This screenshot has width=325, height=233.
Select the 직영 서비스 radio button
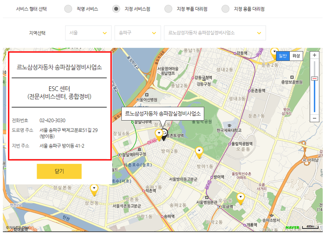click(68, 9)
